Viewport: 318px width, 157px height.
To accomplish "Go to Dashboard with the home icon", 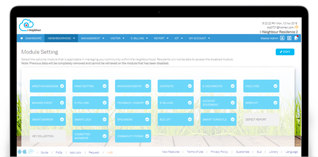I will click(31, 38).
